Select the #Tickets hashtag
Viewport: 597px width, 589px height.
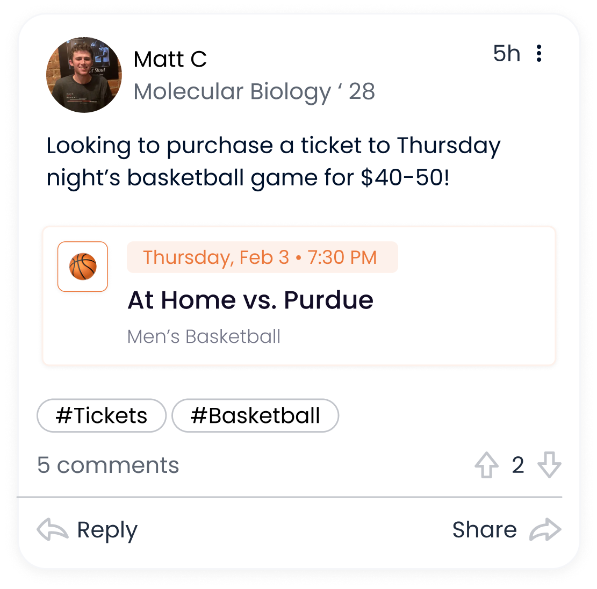click(102, 415)
